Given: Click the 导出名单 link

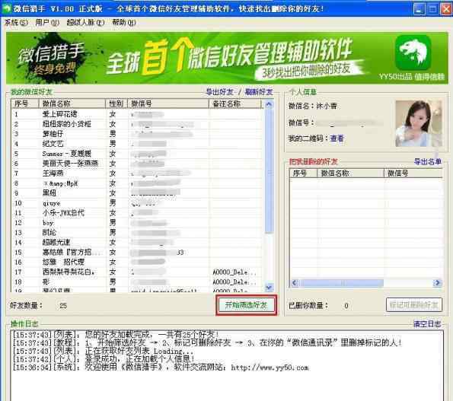Looking at the screenshot, I should click(428, 161).
